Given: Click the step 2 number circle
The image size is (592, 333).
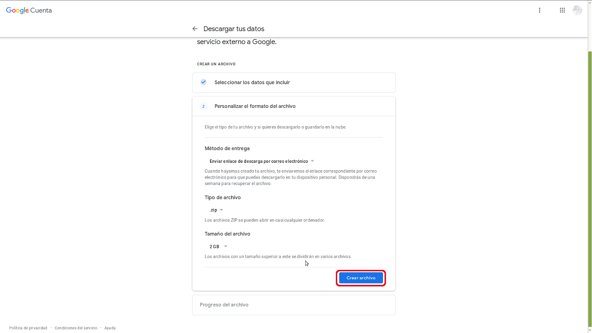Looking at the screenshot, I should click(203, 106).
